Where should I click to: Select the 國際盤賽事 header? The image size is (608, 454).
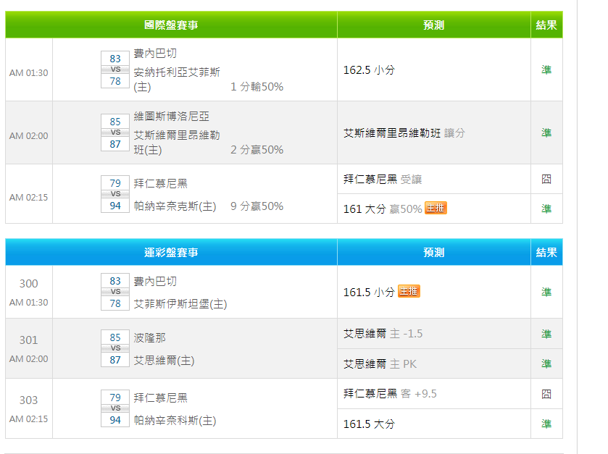click(171, 25)
